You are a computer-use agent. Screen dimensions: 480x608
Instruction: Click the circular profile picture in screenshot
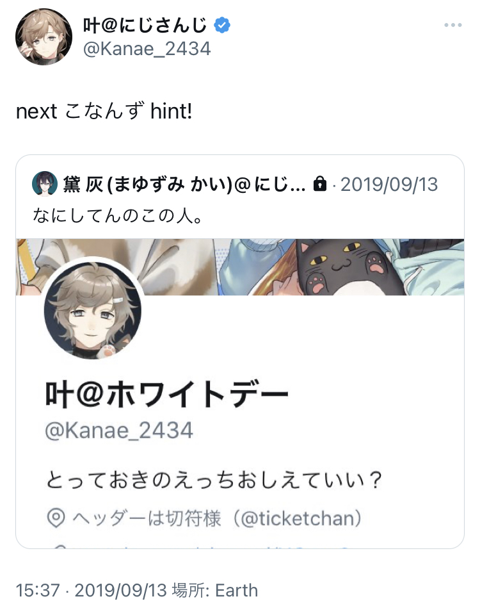click(x=93, y=310)
